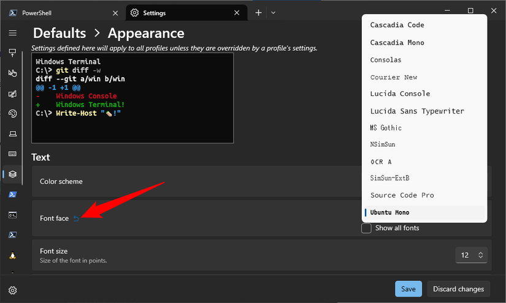Switch to the Settings tab
The height and width of the screenshot is (303, 506).
(186, 13)
